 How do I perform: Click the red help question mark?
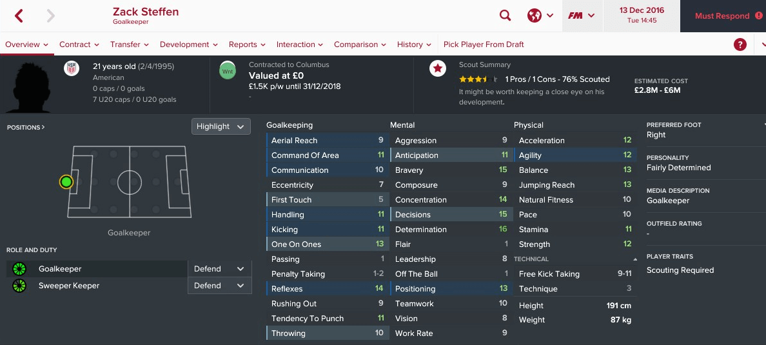(740, 44)
